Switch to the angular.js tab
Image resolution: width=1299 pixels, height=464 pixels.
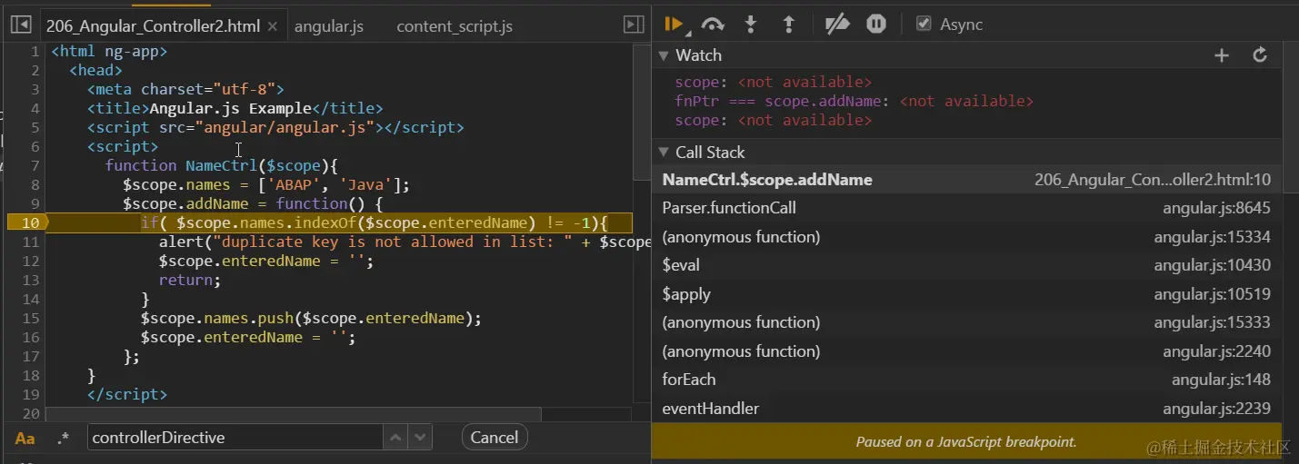[329, 26]
